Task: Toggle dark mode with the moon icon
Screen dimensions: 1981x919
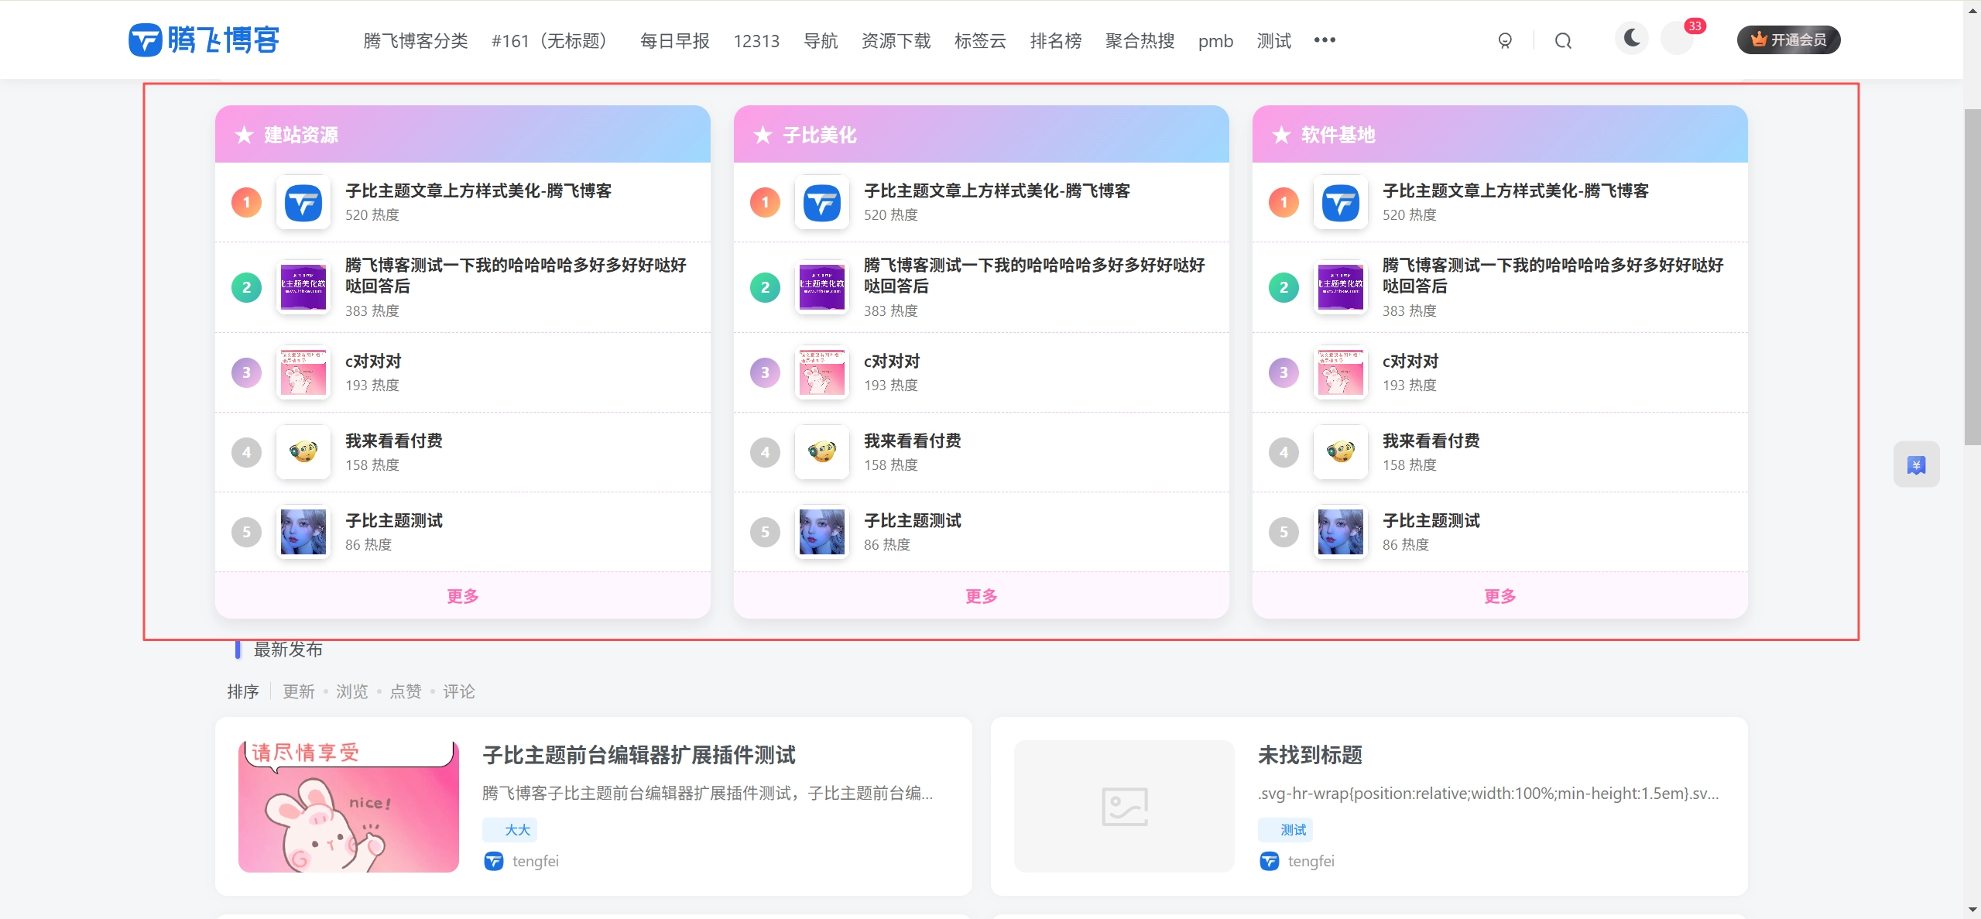Action: tap(1632, 38)
